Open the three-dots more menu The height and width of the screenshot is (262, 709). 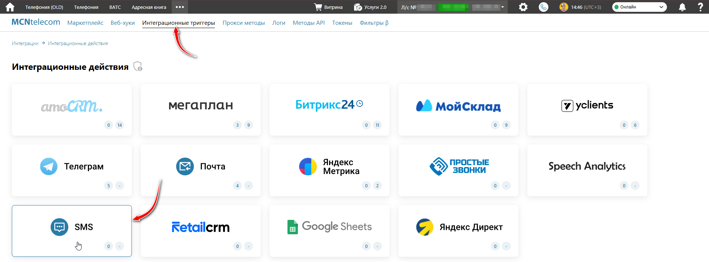[180, 7]
